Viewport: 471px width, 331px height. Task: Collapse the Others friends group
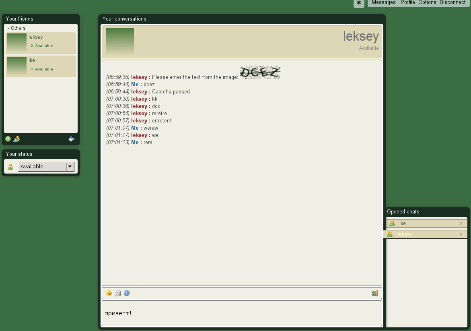tap(16, 28)
